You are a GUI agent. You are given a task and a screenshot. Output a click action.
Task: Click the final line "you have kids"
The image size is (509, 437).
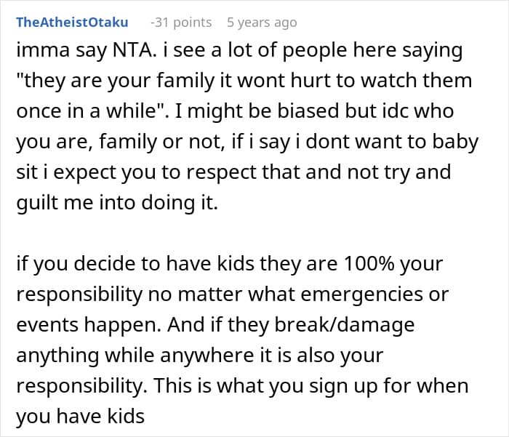point(80,418)
